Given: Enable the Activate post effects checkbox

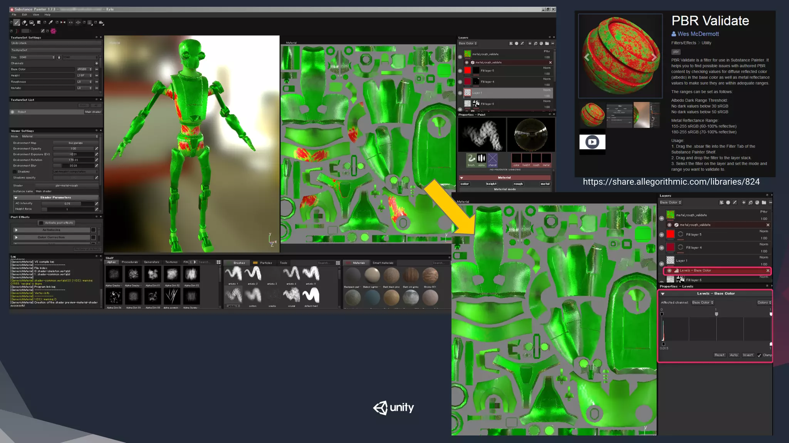Looking at the screenshot, I should (x=41, y=223).
